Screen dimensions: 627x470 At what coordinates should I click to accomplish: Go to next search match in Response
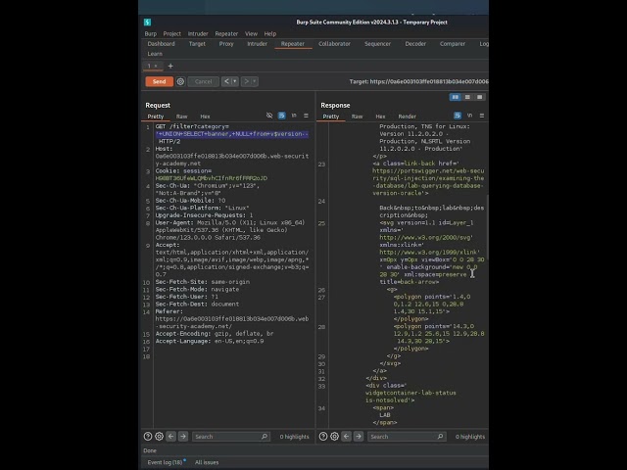(x=358, y=436)
